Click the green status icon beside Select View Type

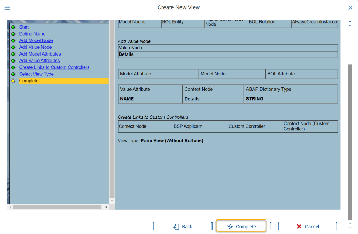coord(13,74)
